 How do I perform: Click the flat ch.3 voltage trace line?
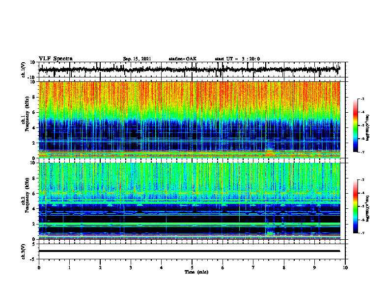(x=189, y=251)
